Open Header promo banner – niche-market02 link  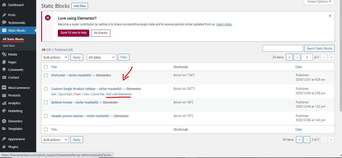(80, 116)
